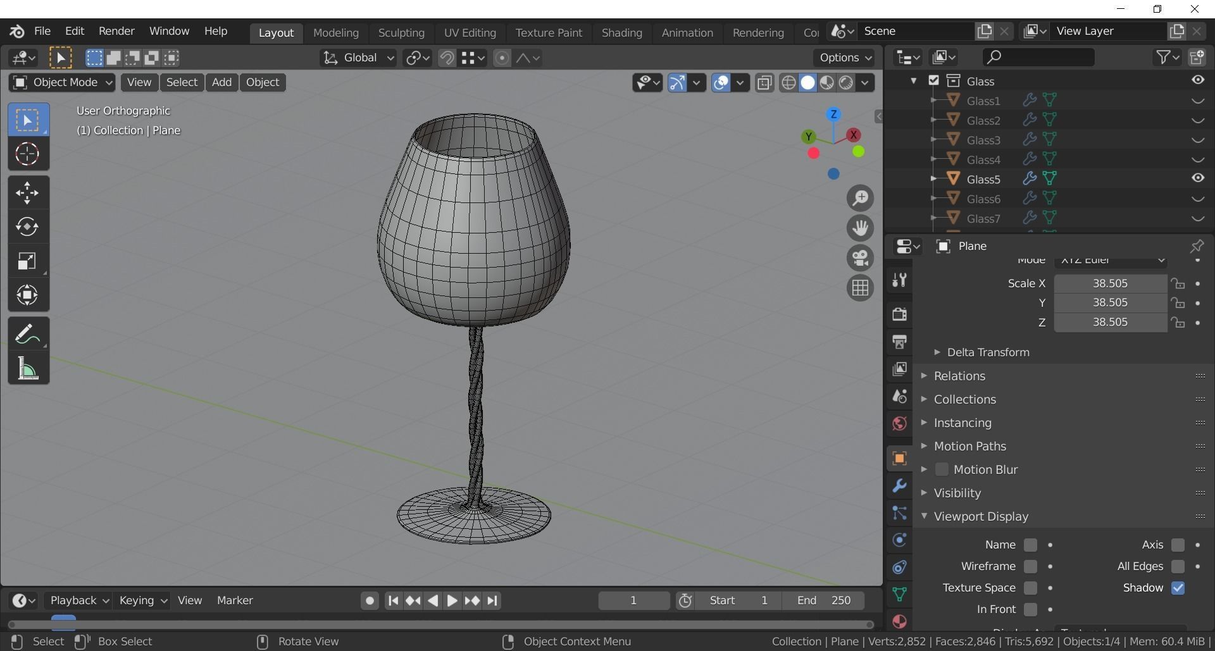
Task: Select the Cursor tool in the toolbar
Action: coord(27,154)
